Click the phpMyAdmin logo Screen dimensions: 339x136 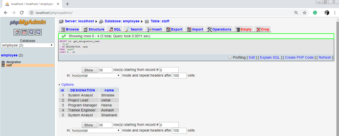28,23
